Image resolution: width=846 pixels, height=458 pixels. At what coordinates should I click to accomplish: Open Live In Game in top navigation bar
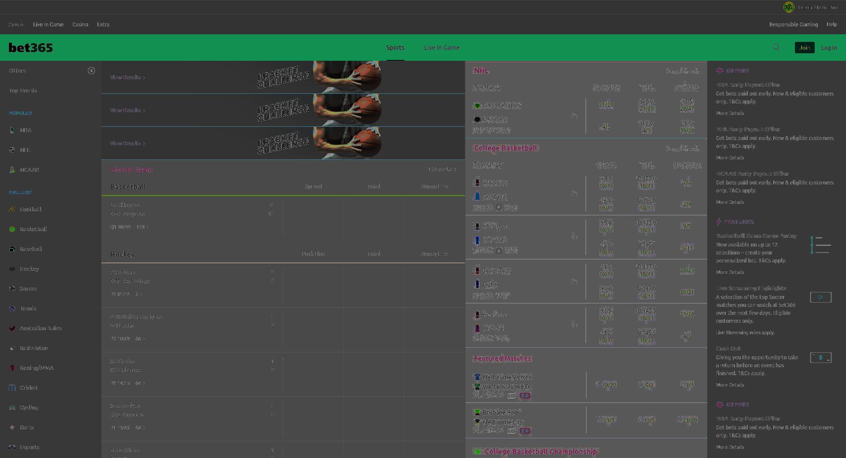[48, 25]
